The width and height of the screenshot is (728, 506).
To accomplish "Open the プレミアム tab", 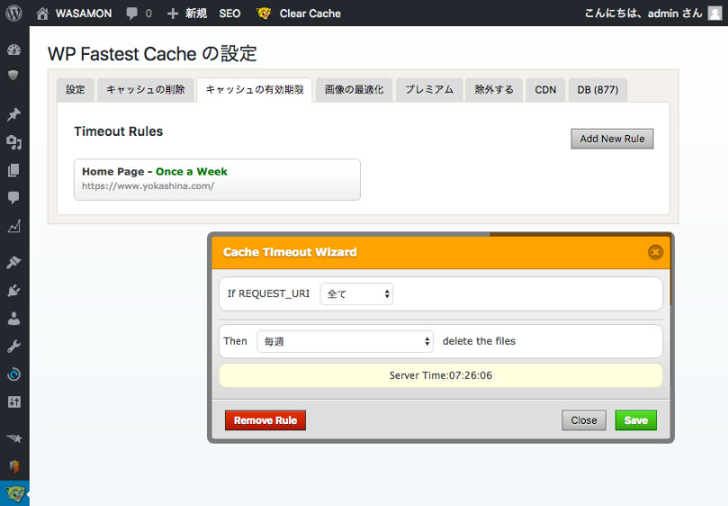I will tap(429, 90).
